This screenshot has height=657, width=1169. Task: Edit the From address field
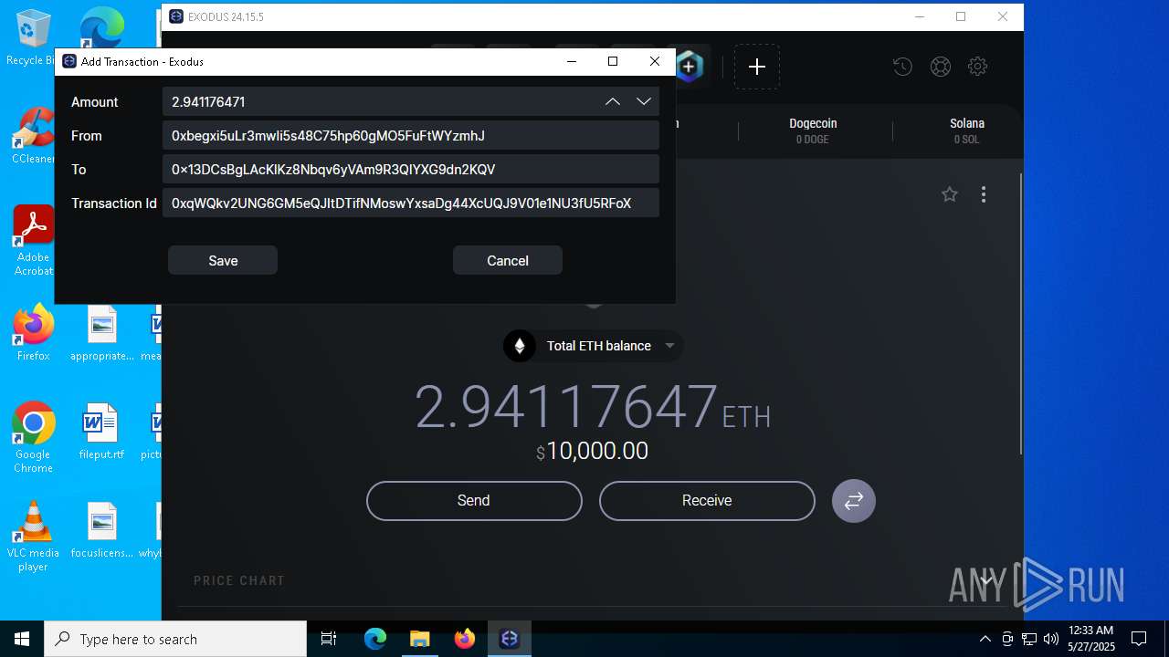(411, 135)
